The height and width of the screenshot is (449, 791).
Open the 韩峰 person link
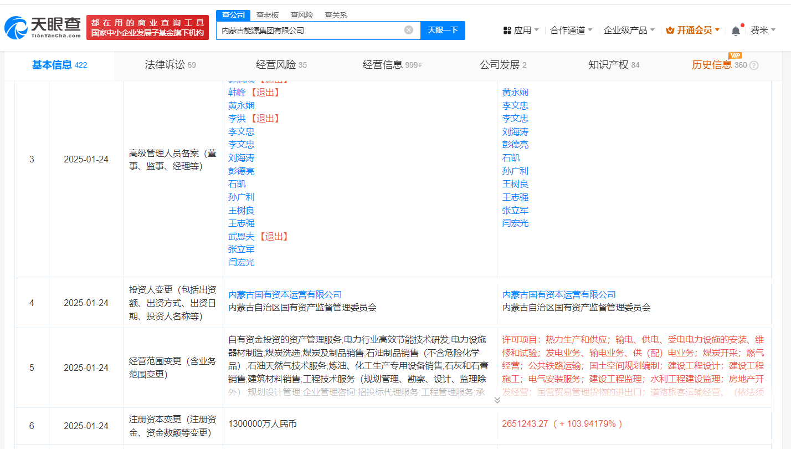click(237, 92)
